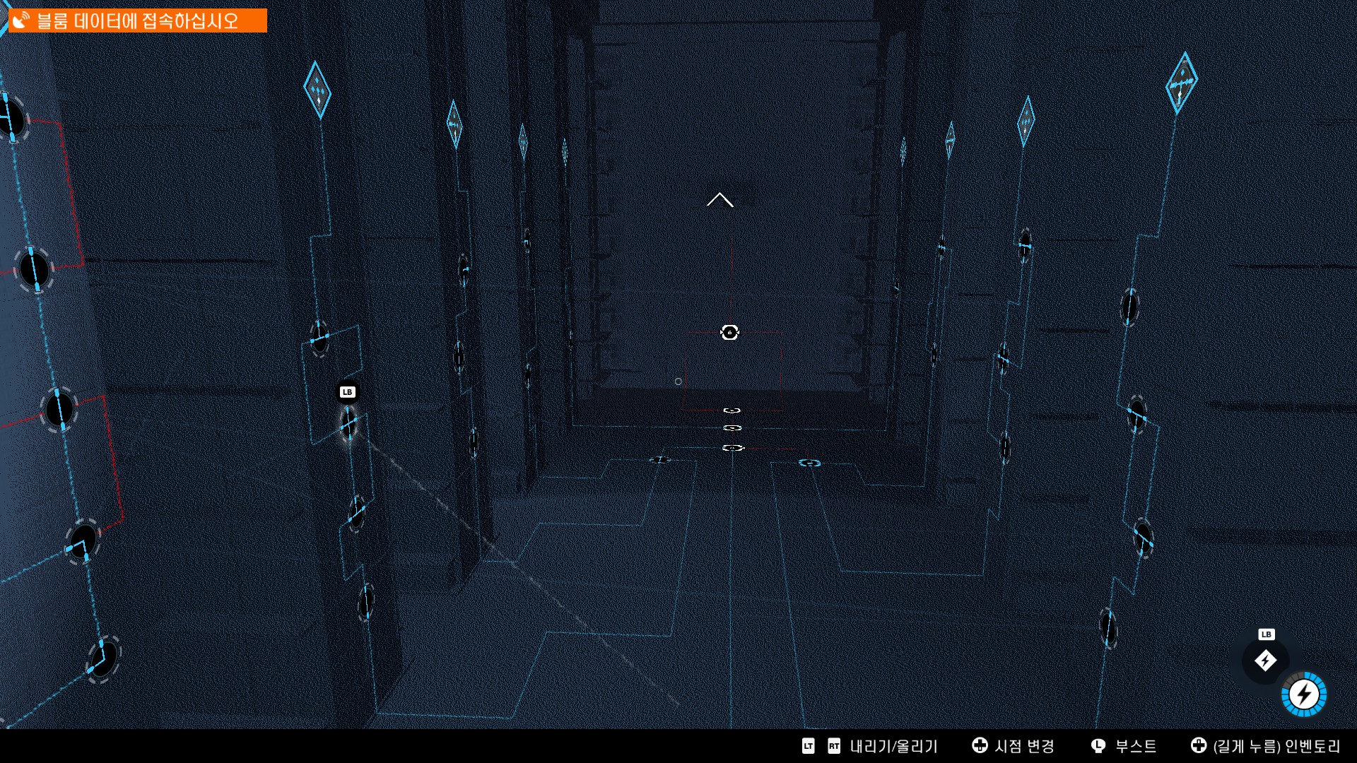Screen dimensions: 1357x763
Task: Rotate the bottom junction on near-right wall circuit
Action: click(1108, 628)
